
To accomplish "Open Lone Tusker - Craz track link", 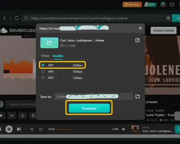I will [x=160, y=115].
